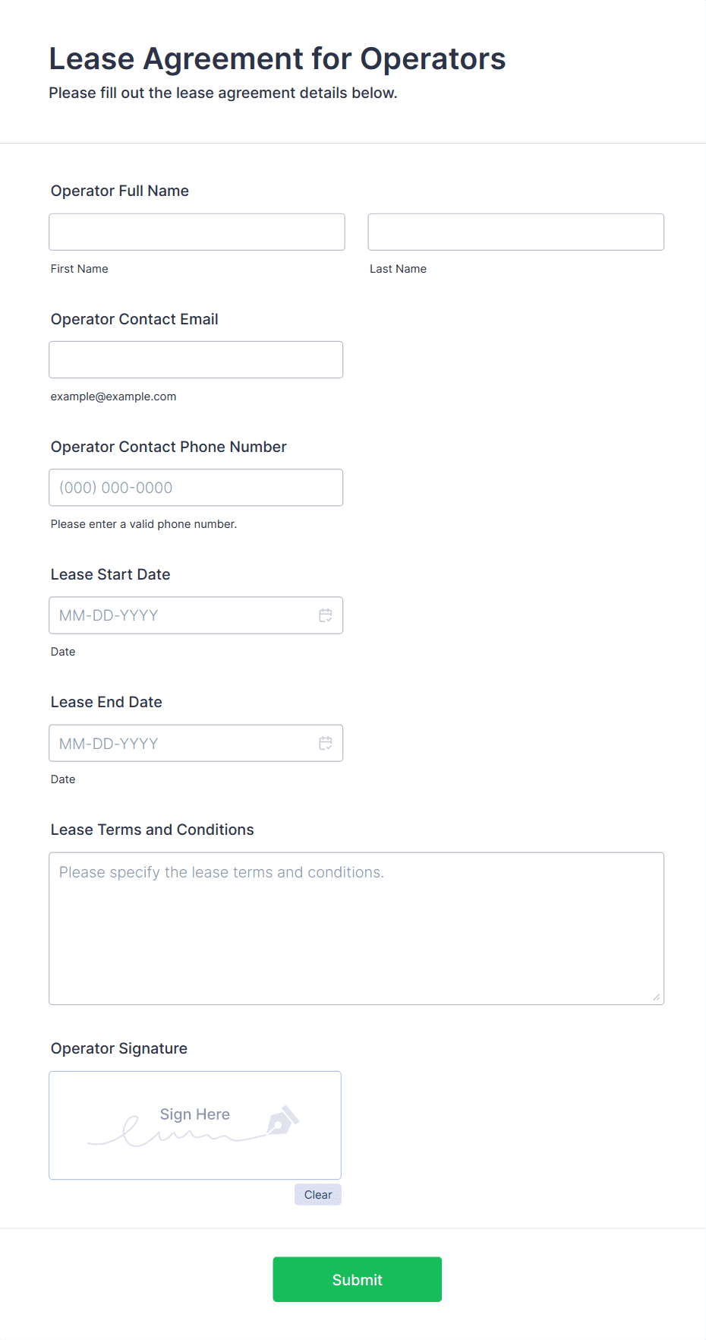Click the Lease Agreement for Operators heading
Screen dimensions: 706x1340
pos(277,58)
